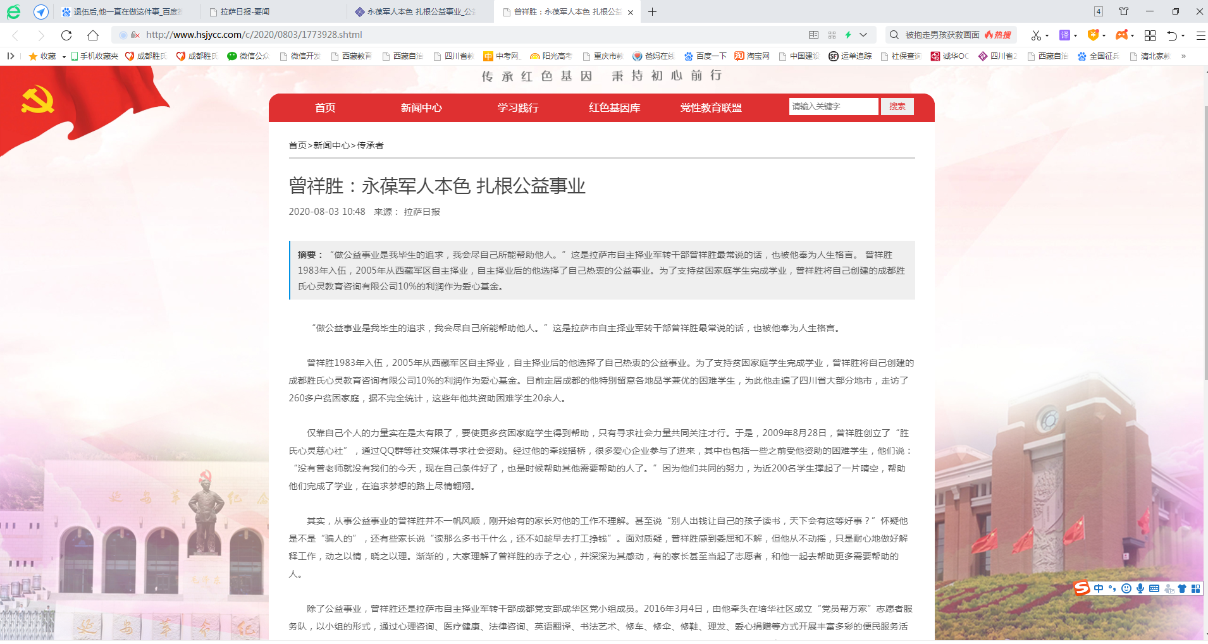Image resolution: width=1208 pixels, height=644 pixels.
Task: Click the 传承者 breadcrumb link
Action: 370,145
